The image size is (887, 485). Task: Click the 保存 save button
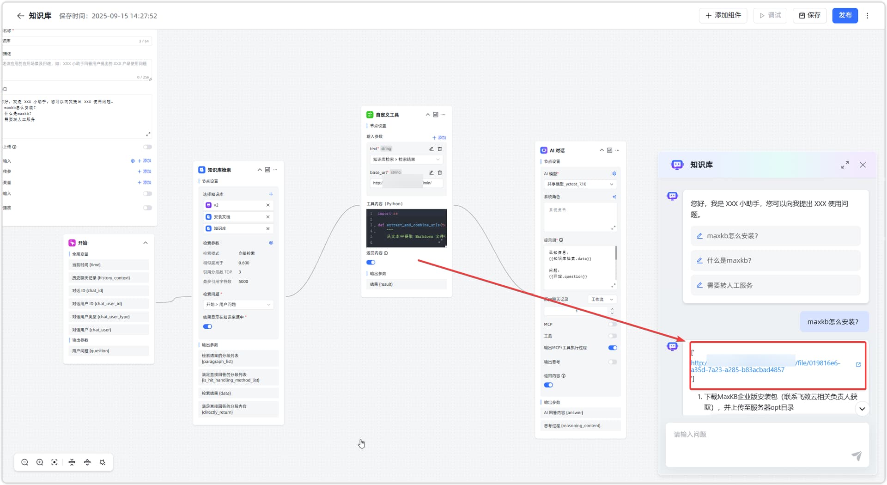[x=810, y=15]
